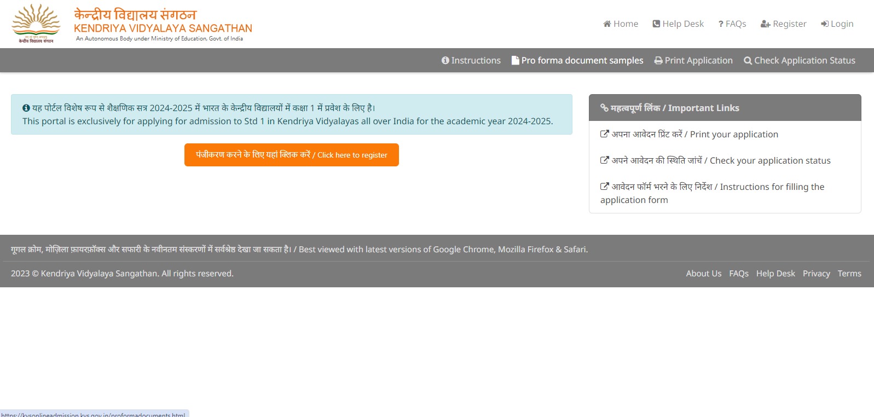The width and height of the screenshot is (874, 417).
Task: Click the Kendriya Vidyalaya Sangathan logo emblem
Action: [36, 24]
